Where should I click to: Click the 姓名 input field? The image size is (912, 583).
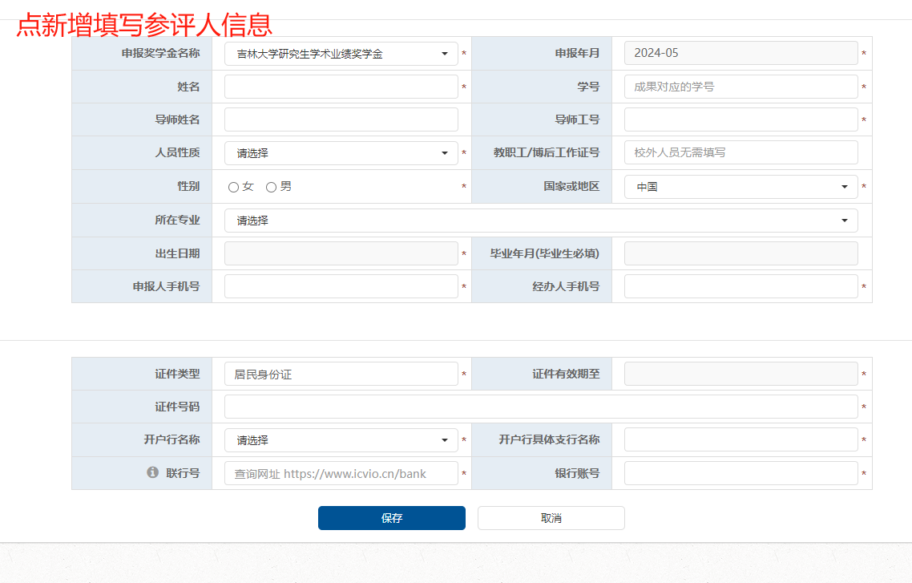[x=341, y=87]
